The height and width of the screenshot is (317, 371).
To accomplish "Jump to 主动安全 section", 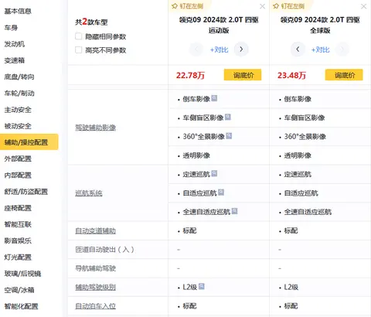I will click(18, 110).
